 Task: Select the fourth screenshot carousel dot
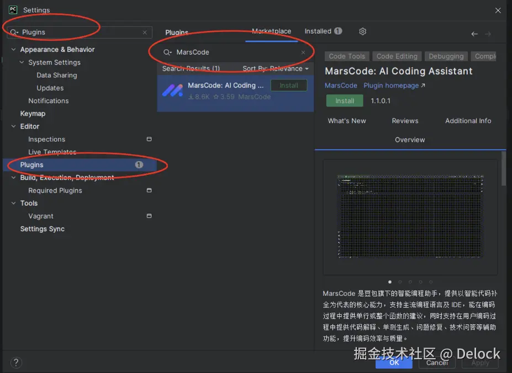coord(420,281)
